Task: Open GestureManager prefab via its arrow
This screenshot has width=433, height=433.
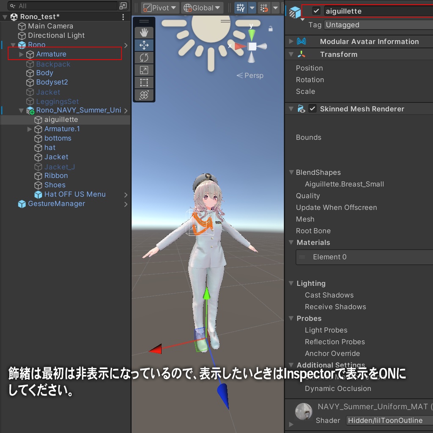Action: [126, 204]
